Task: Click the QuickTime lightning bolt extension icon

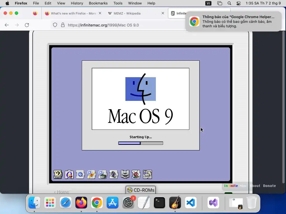Action: (91, 174)
